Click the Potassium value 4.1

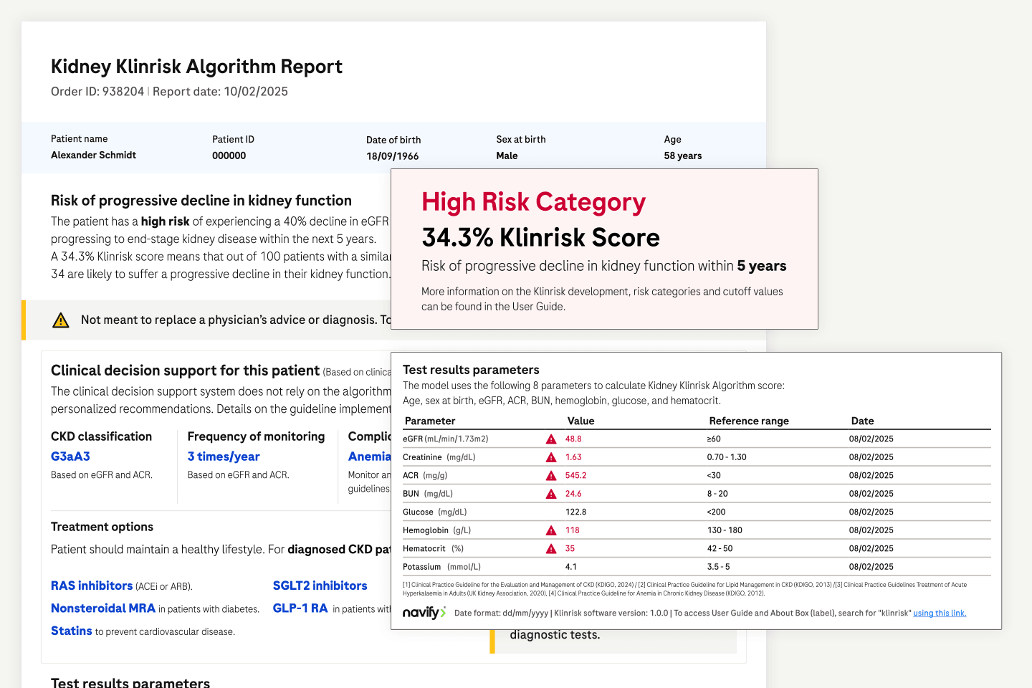tap(570, 567)
